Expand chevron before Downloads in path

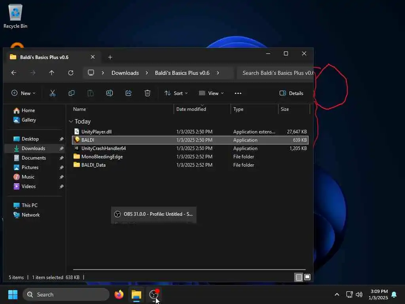point(103,73)
